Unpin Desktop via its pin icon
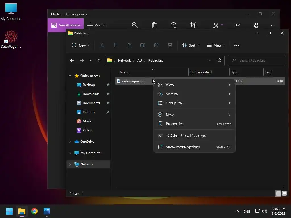This screenshot has height=218, width=291. (x=108, y=85)
